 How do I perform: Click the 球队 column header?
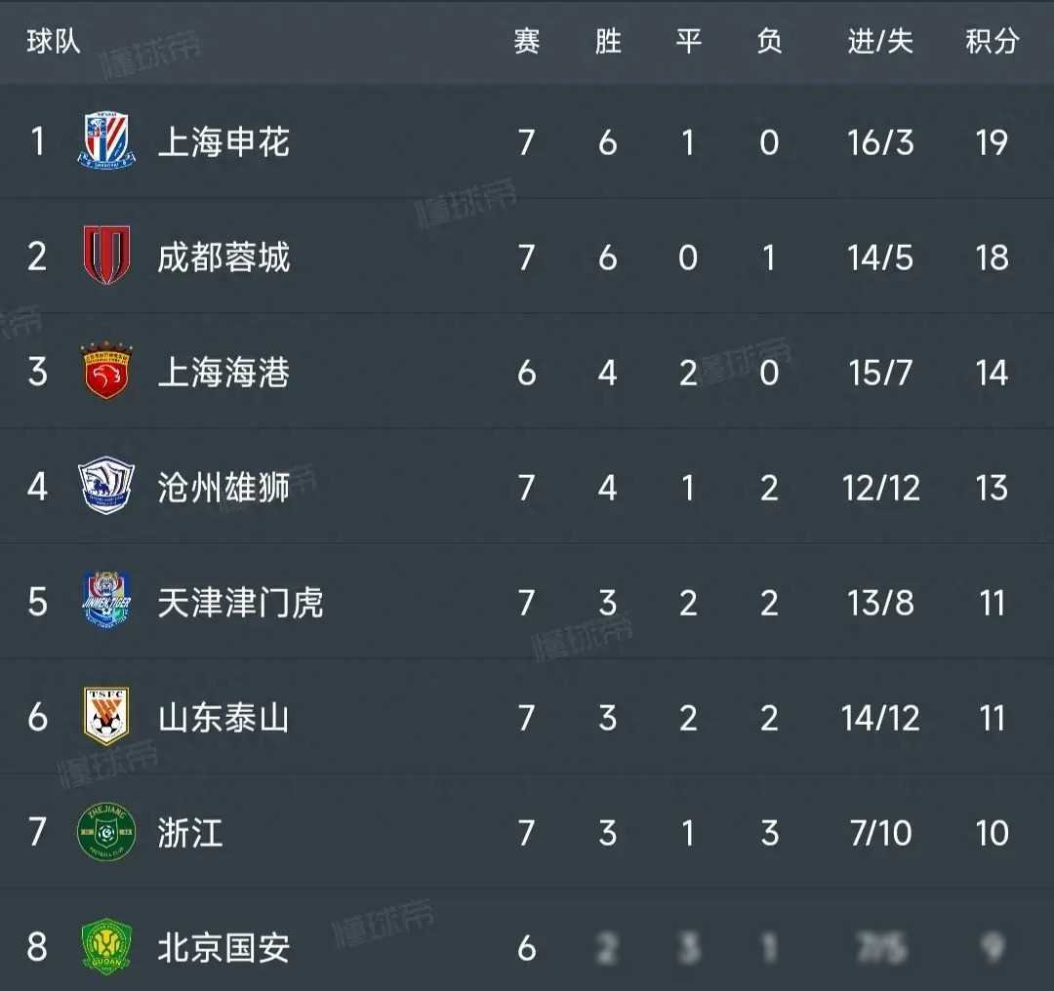click(x=54, y=41)
